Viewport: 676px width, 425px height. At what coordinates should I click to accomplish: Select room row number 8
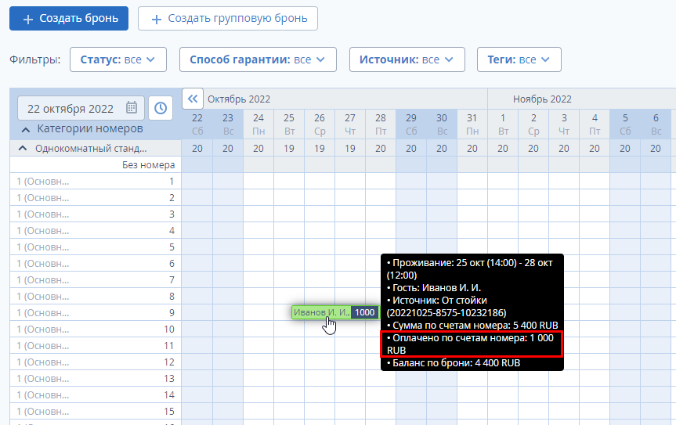pyautogui.click(x=96, y=297)
